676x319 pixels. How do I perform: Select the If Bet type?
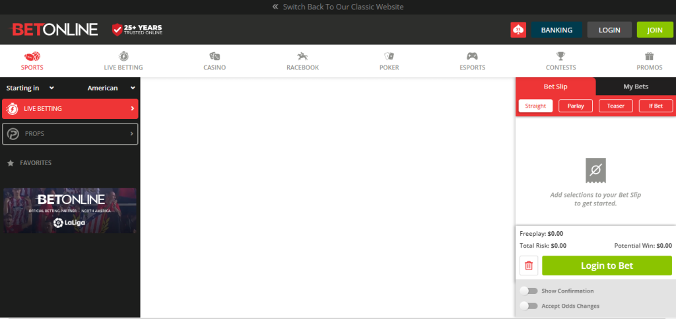click(656, 106)
